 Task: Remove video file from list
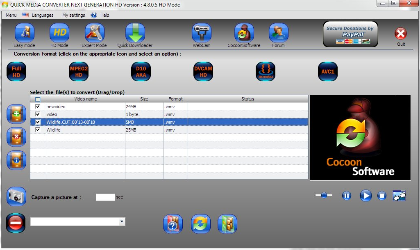[16, 137]
